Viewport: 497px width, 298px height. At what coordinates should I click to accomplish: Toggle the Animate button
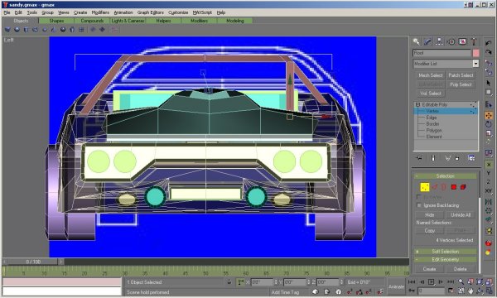(396, 286)
